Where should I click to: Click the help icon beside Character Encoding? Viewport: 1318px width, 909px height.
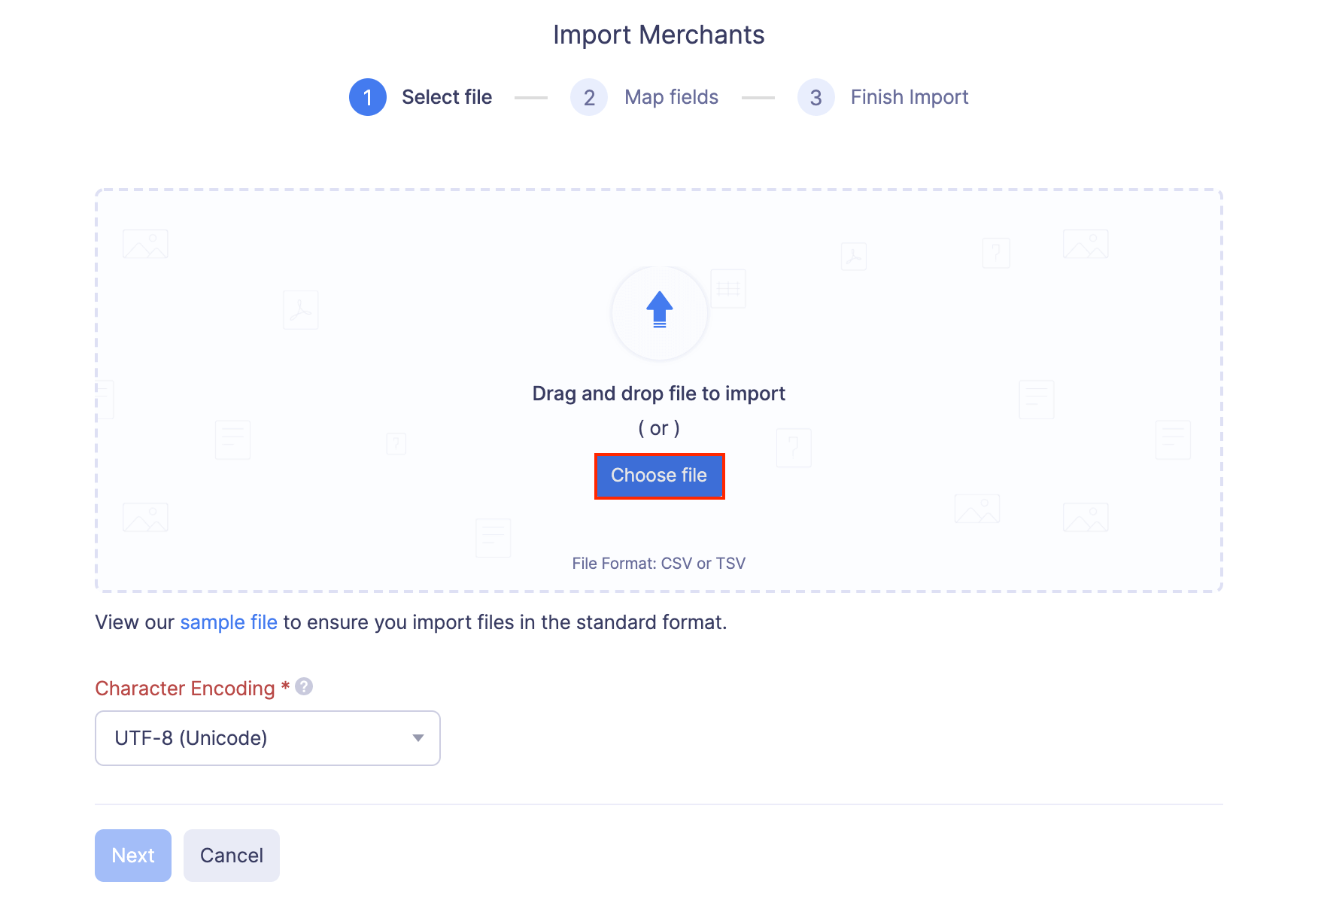coord(303,687)
